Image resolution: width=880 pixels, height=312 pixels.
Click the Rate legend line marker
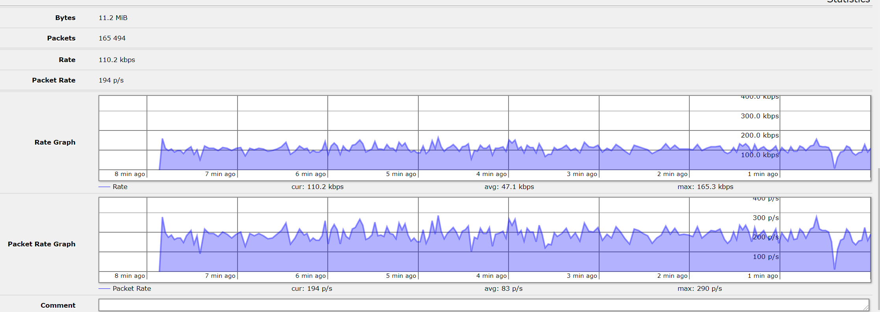(x=104, y=187)
